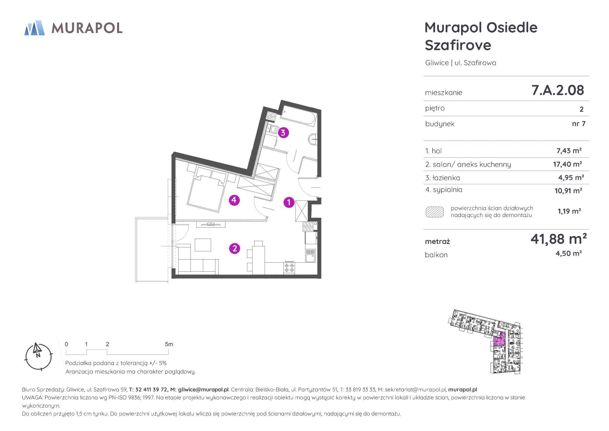Viewport: 609px width, 431px height.
Task: Click the building location map thumbnail
Action: pos(485,341)
